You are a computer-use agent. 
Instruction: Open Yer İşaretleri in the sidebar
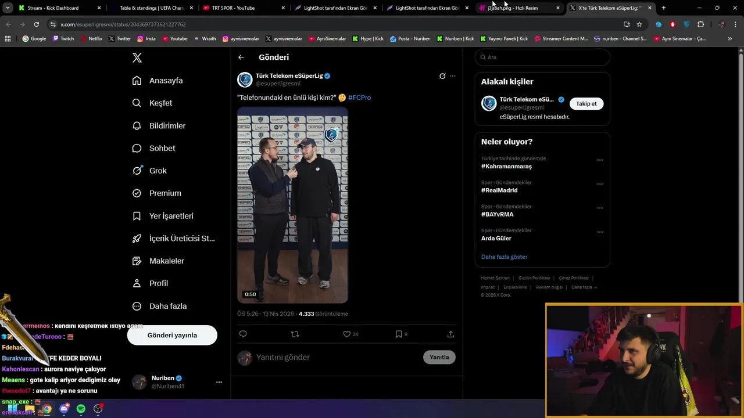point(163,216)
